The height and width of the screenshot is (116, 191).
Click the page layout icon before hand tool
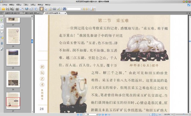coord(36,9)
